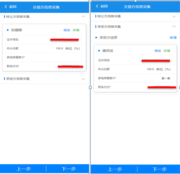
Task: Open 详情 for 张娜娜
Action: click(x=76, y=30)
